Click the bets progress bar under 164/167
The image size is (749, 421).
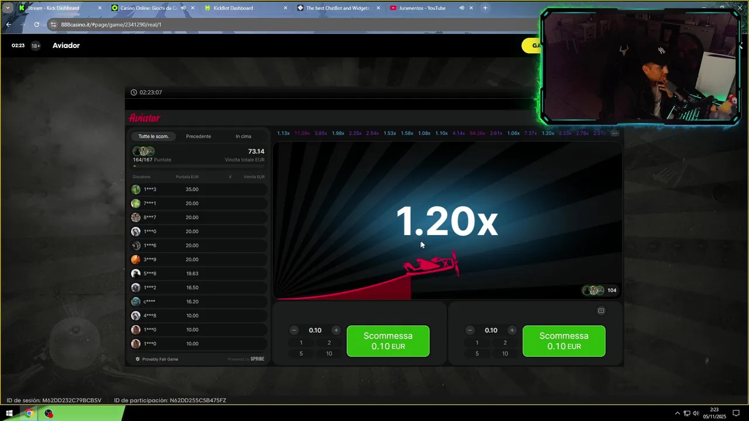199,166
